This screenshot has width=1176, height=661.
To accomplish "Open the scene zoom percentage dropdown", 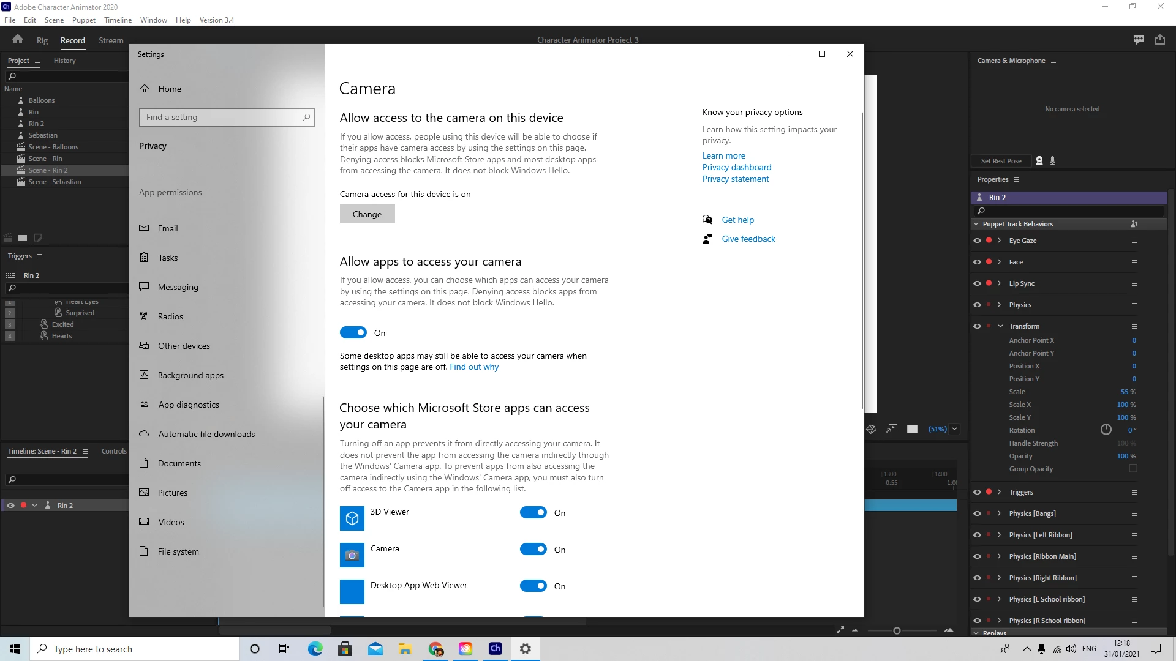I will pos(954,429).
